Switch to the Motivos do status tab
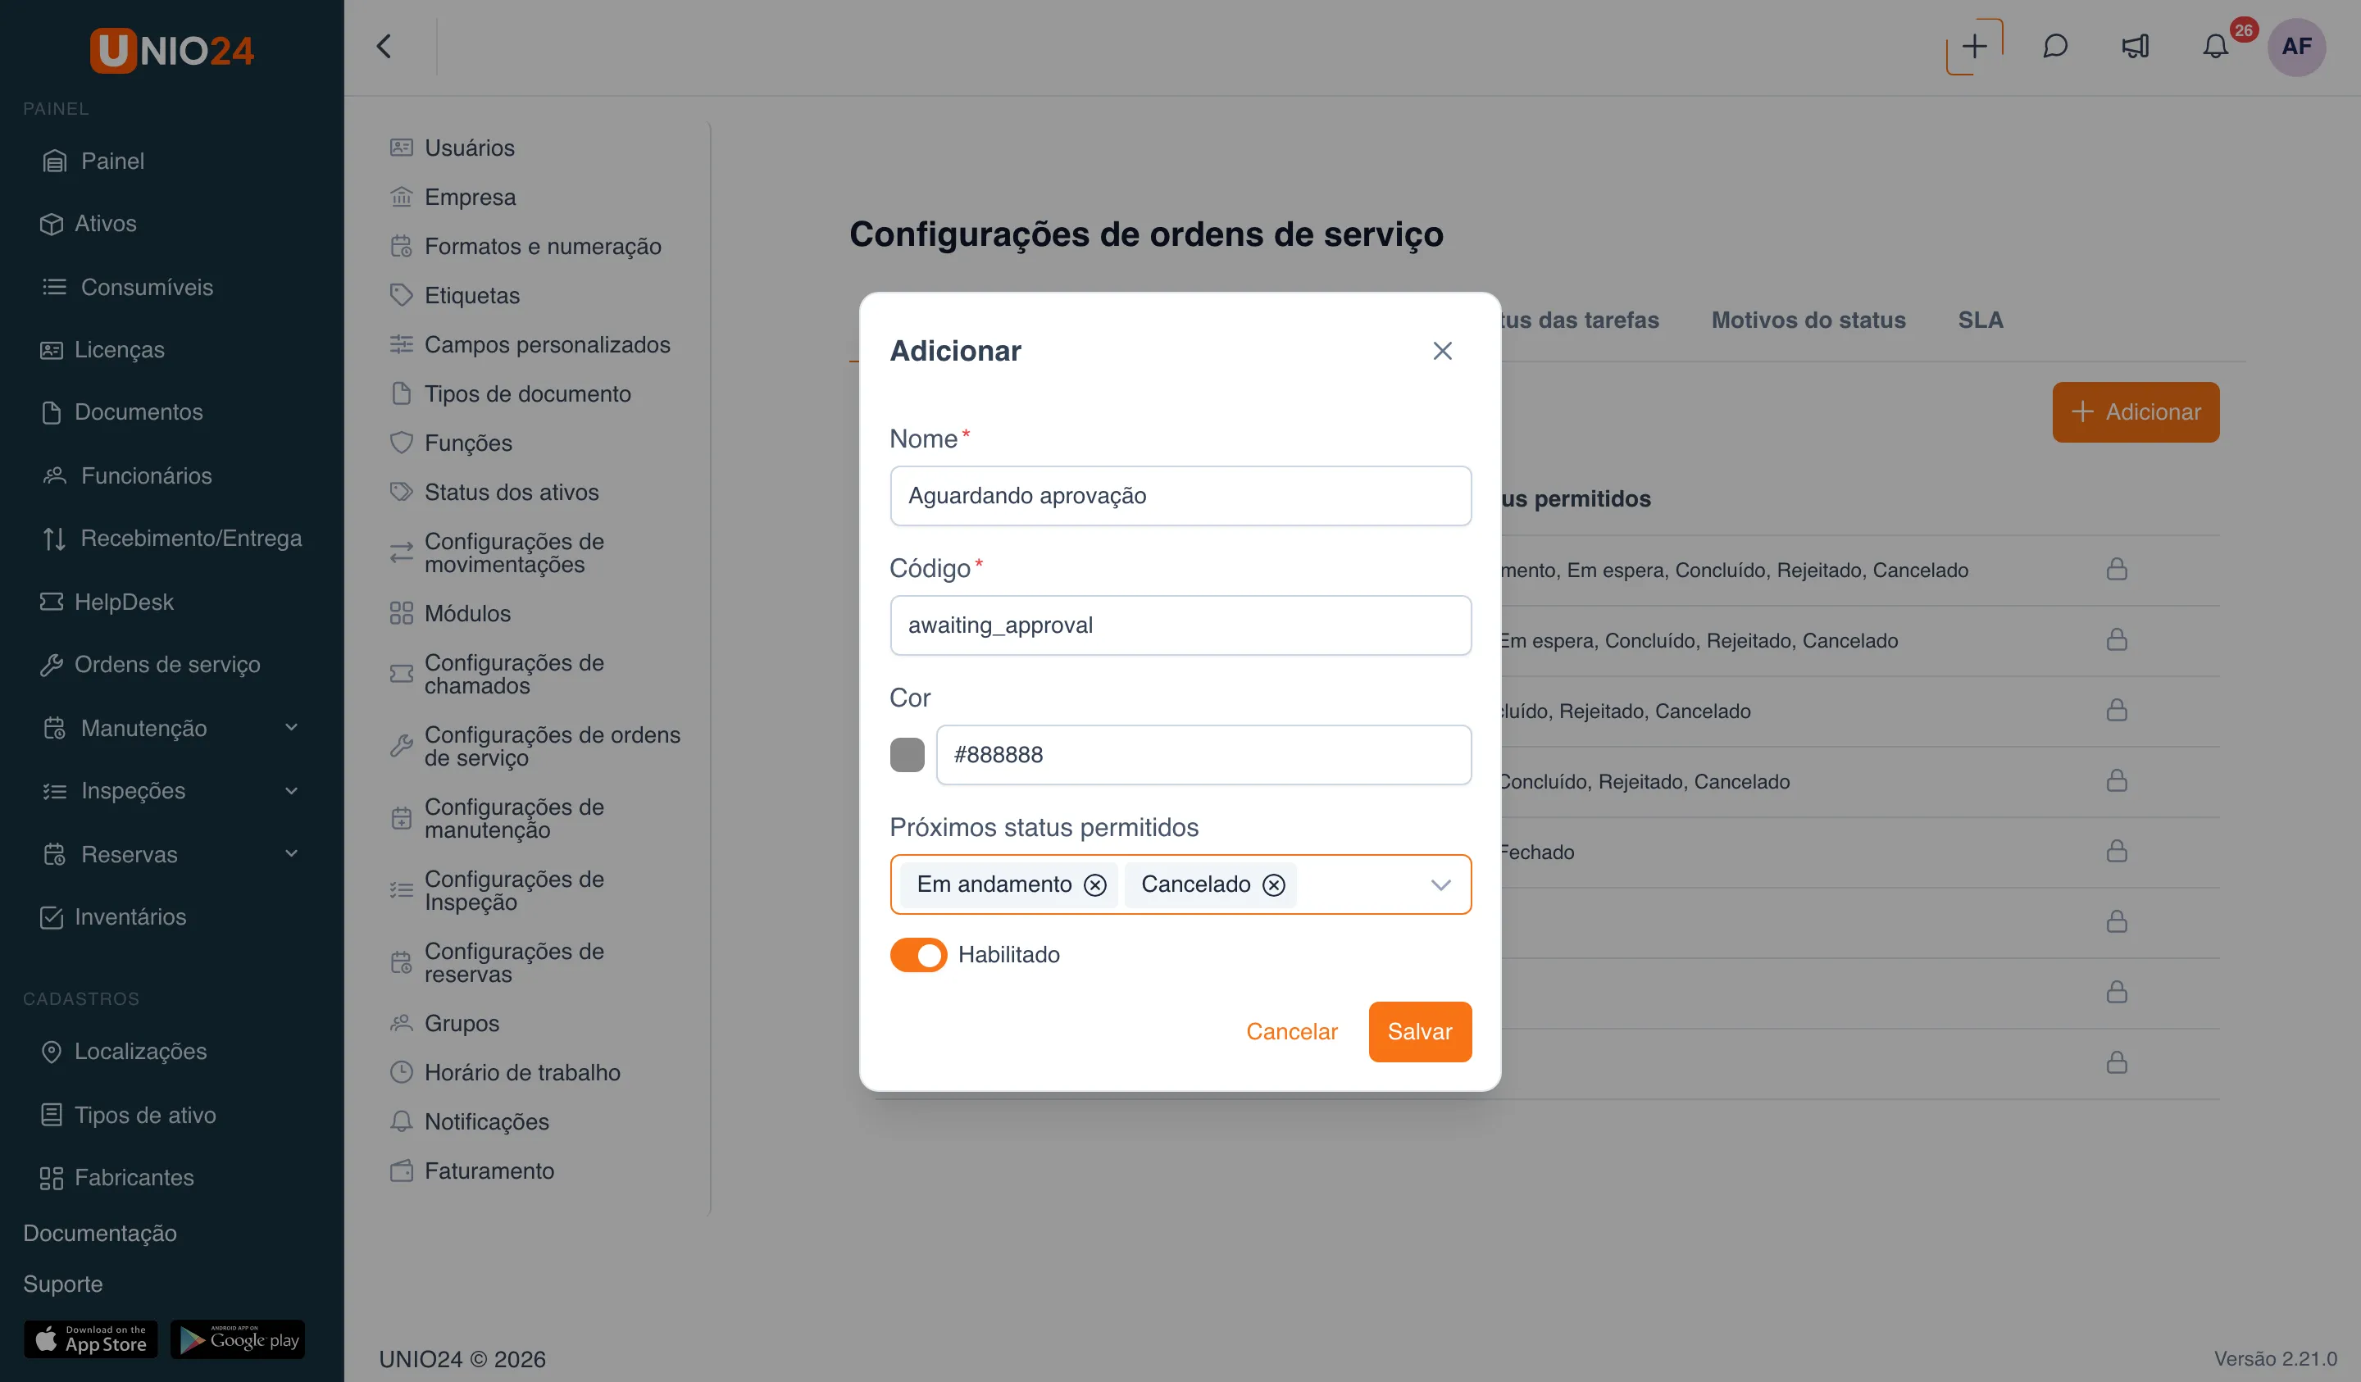Viewport: 2361px width, 1382px height. pos(1808,320)
